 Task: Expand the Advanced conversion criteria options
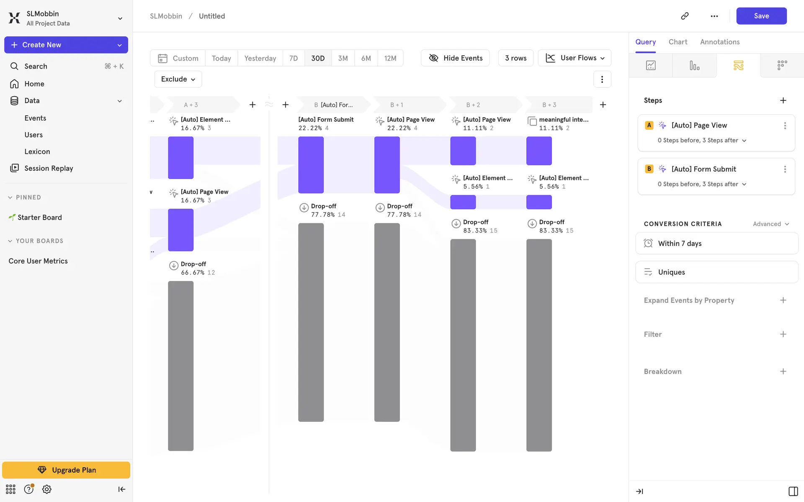click(770, 224)
